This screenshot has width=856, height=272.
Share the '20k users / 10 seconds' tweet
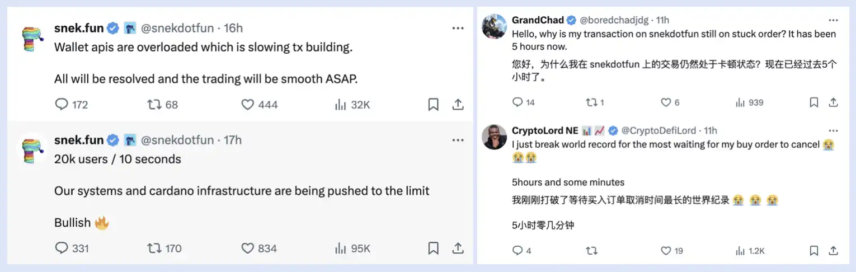[x=458, y=248]
